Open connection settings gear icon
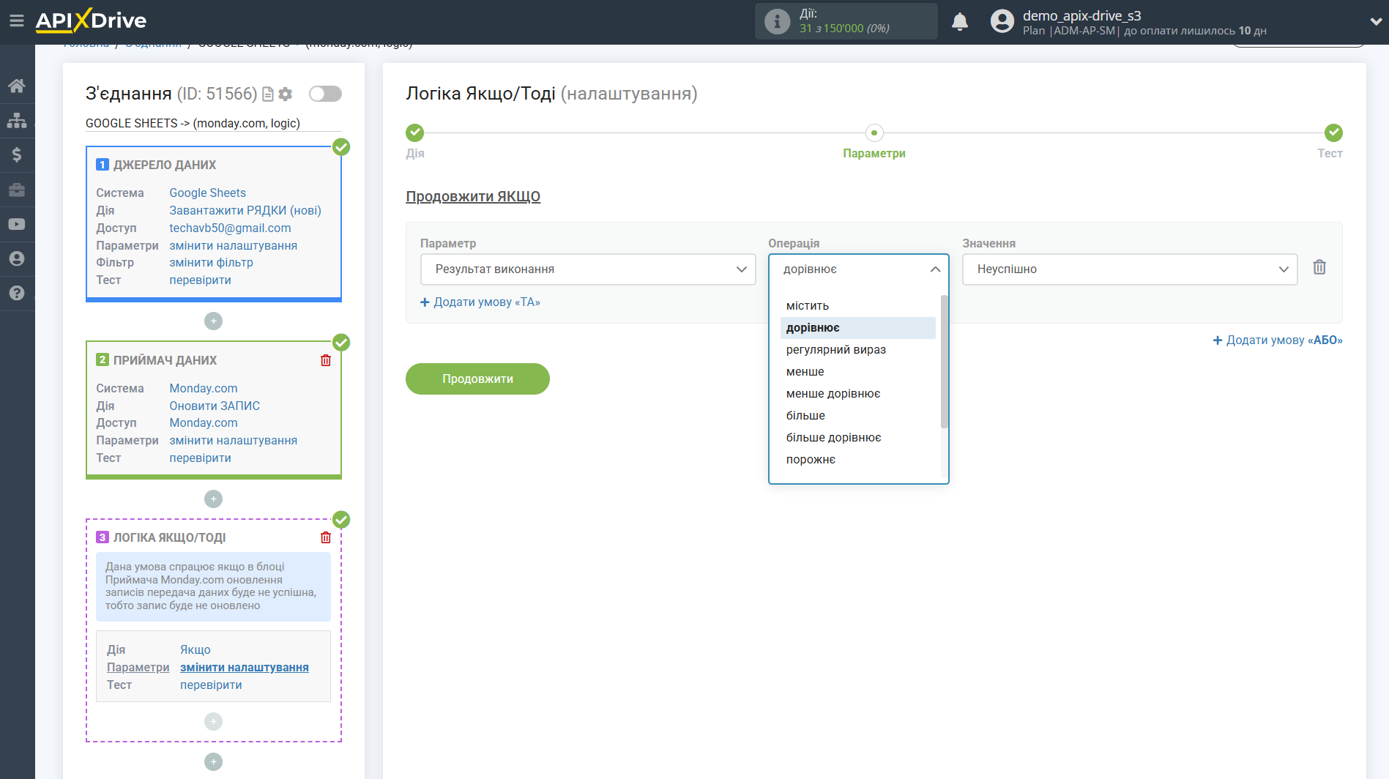The height and width of the screenshot is (779, 1389). click(286, 94)
